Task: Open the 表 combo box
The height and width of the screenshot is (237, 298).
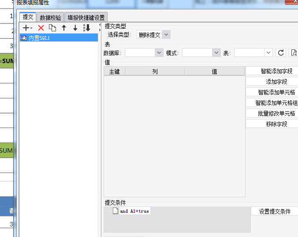Action: [253, 53]
